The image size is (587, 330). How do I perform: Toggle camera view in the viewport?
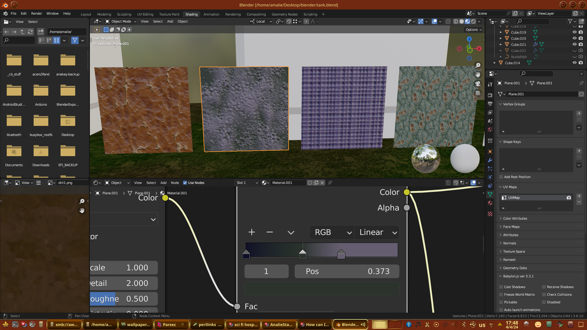click(x=478, y=84)
